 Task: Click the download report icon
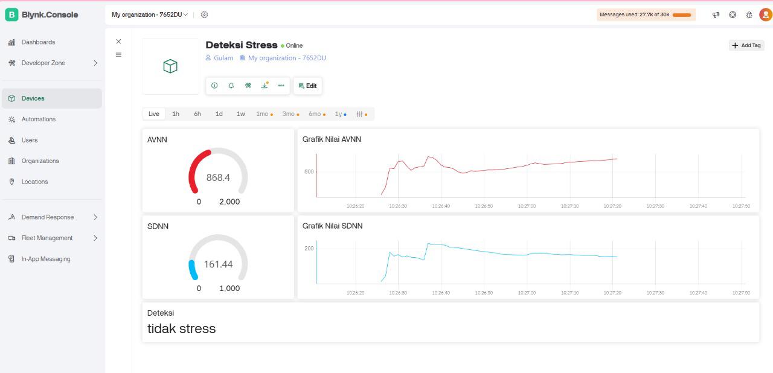point(265,86)
